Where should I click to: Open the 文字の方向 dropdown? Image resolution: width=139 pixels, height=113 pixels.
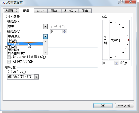click(x=37, y=77)
